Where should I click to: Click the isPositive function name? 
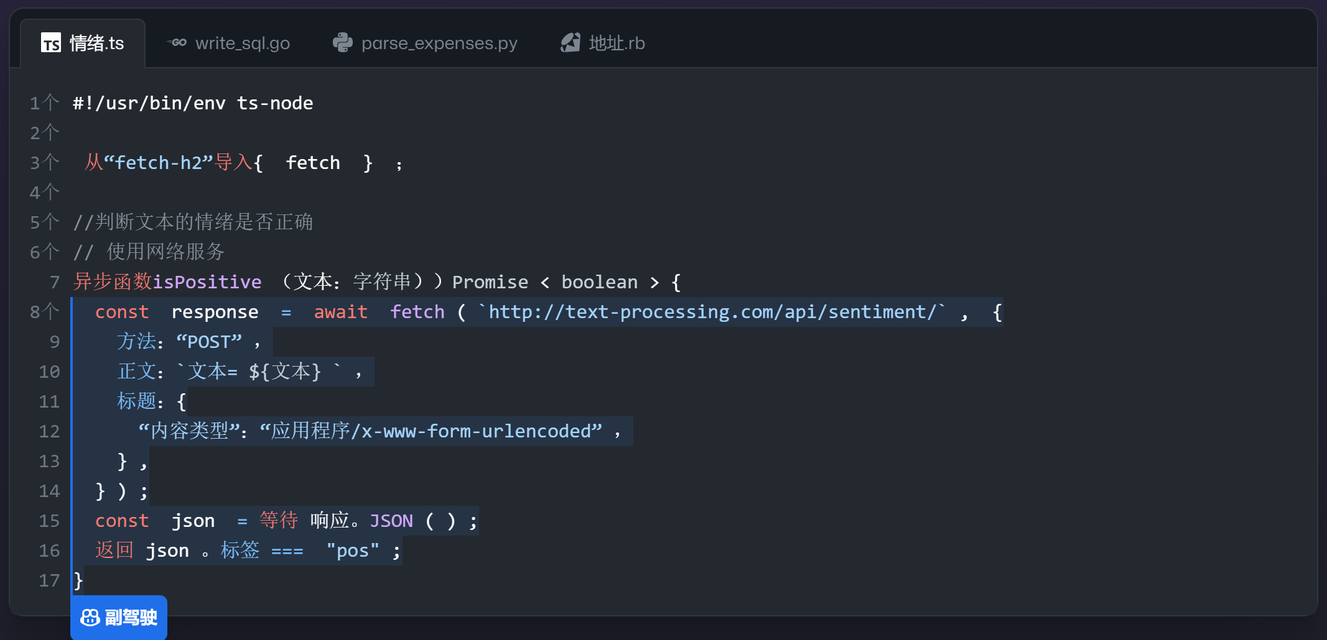(207, 282)
